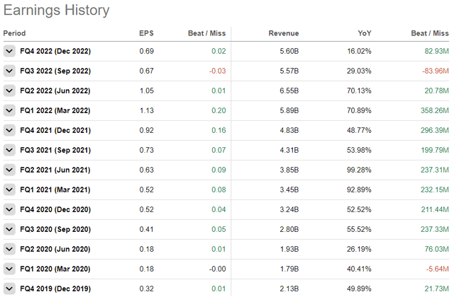Expand the FQ2 2021 (Jun 2021) row
Screen dimensions: 454x297
[x=9, y=170]
